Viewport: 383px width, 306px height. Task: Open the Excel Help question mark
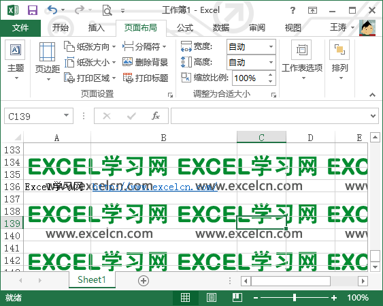click(x=293, y=10)
